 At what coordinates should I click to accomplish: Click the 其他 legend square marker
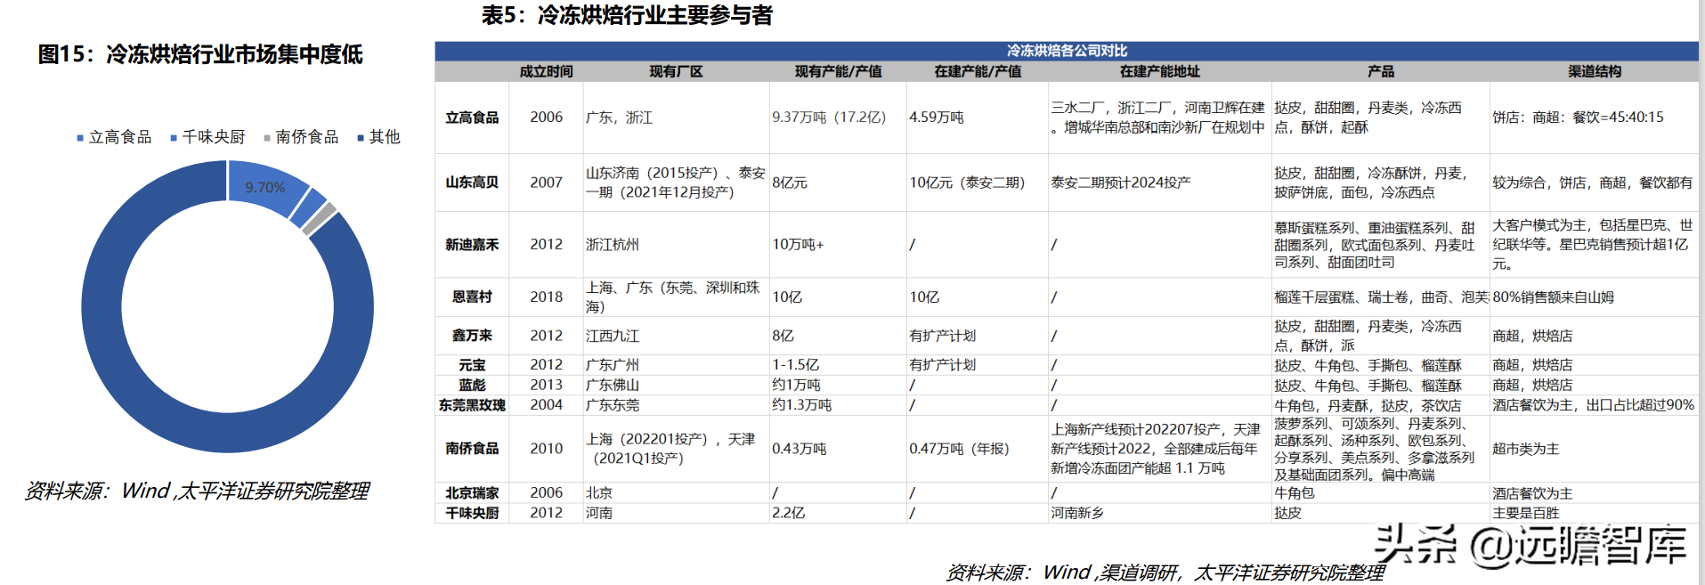[x=361, y=138]
